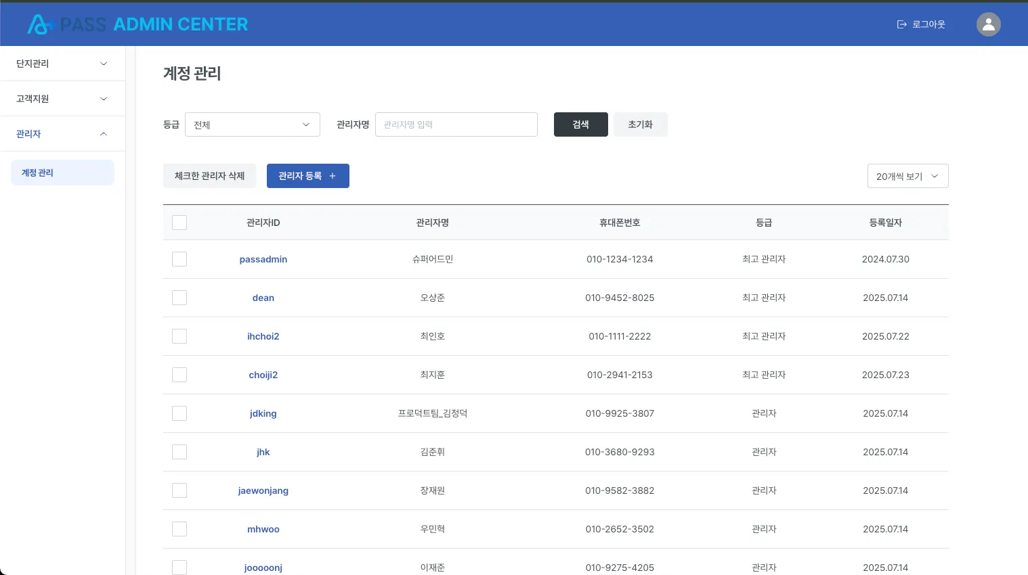The width and height of the screenshot is (1028, 575).
Task: Click phone number 010-9582-3882
Action: [620, 490]
